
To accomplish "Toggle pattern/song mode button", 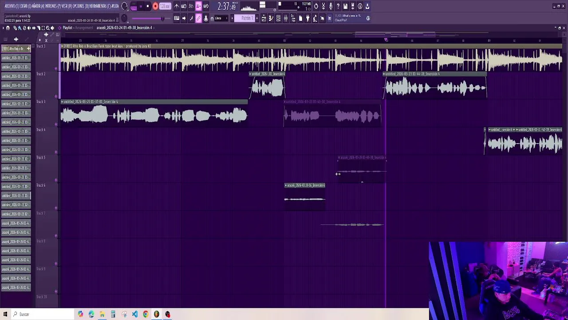I will 134,6.
